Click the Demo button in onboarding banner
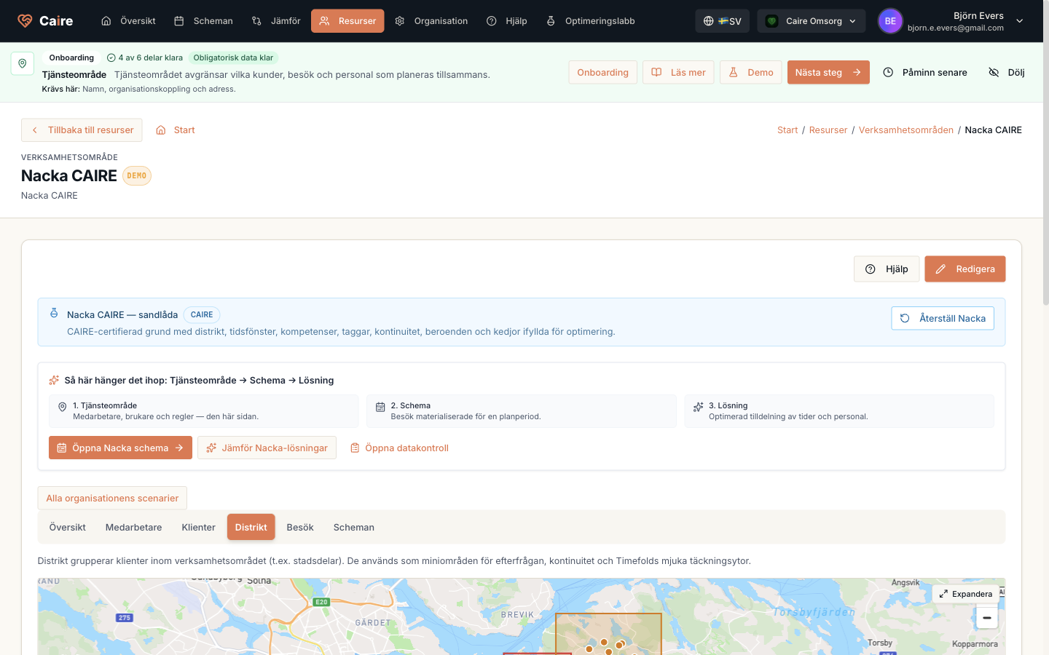1049x655 pixels. tap(751, 72)
